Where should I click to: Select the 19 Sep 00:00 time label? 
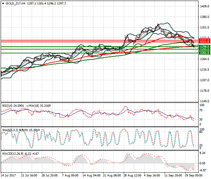coord(194,175)
